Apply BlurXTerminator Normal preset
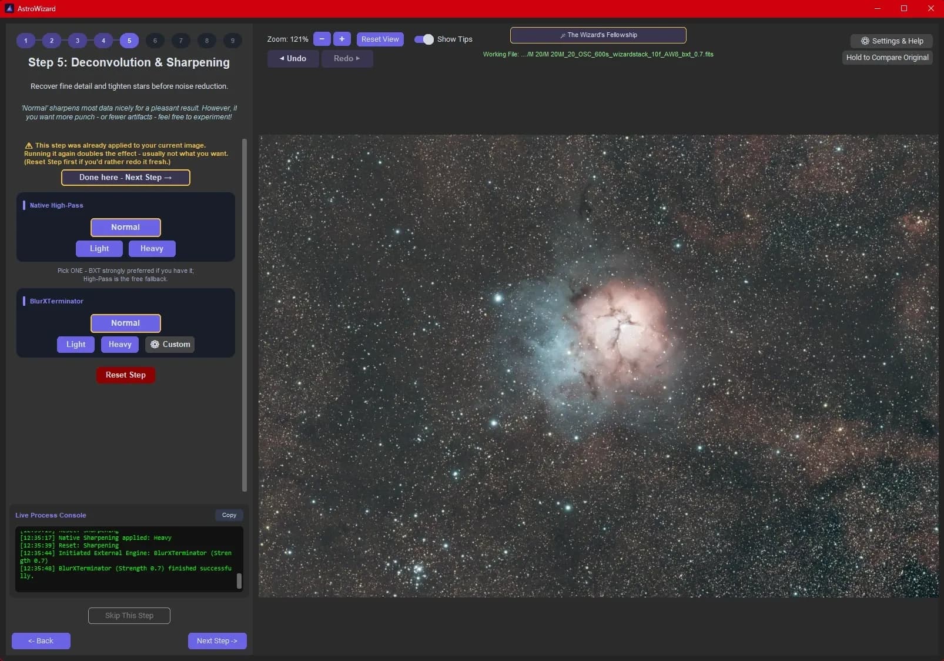The width and height of the screenshot is (944, 661). pyautogui.click(x=126, y=323)
